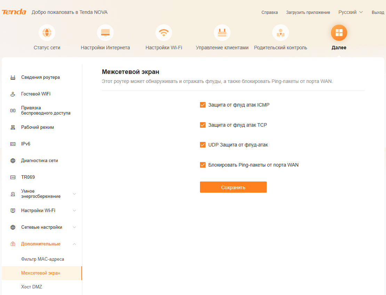Open the Фильтр MAC-адреса submenu item

pos(42,259)
